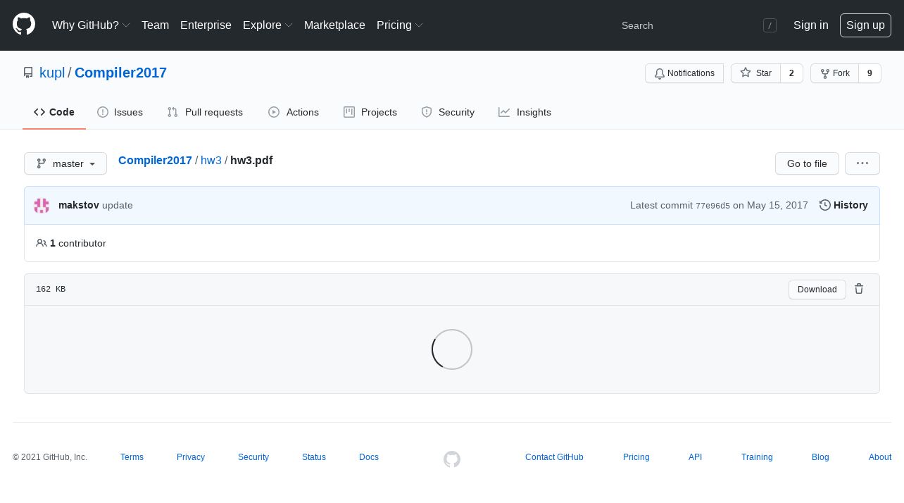Go to the Team page
Image resolution: width=904 pixels, height=503 pixels.
pos(155,25)
